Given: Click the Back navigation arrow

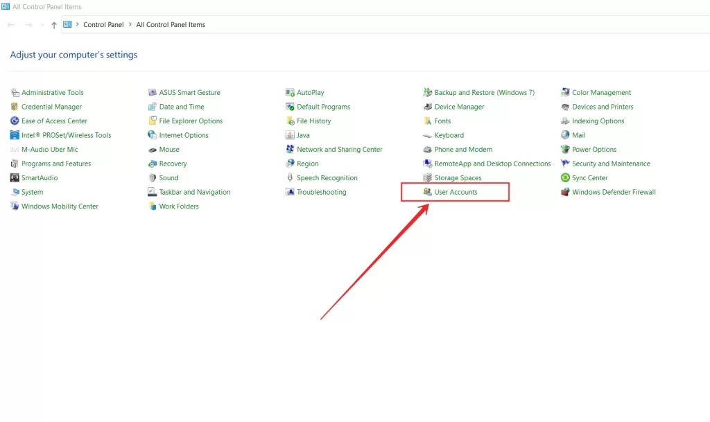Looking at the screenshot, I should coord(11,25).
